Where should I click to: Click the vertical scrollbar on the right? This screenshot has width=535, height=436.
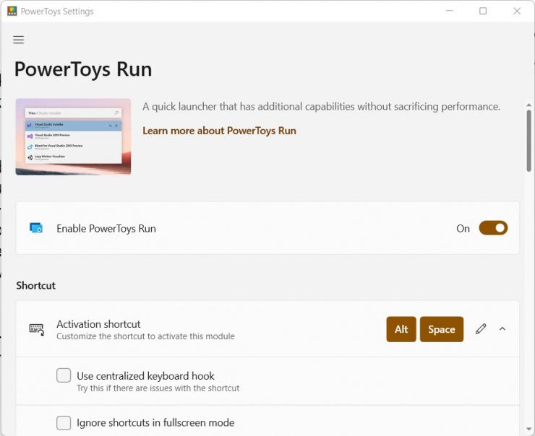tap(529, 141)
